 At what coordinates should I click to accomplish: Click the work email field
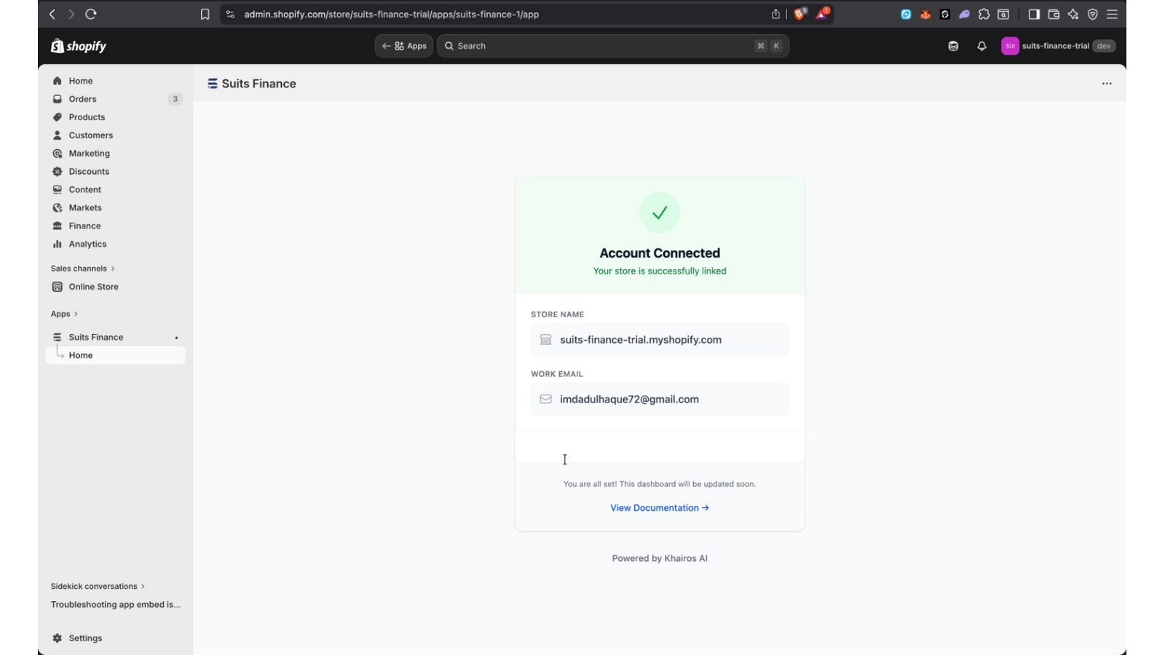[660, 400]
